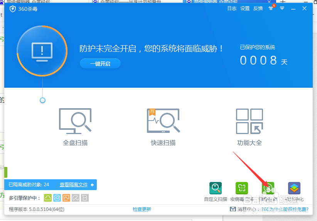Click the orange engine icon
Image resolution: width=317 pixels, height=221 pixels.
(x=66, y=198)
